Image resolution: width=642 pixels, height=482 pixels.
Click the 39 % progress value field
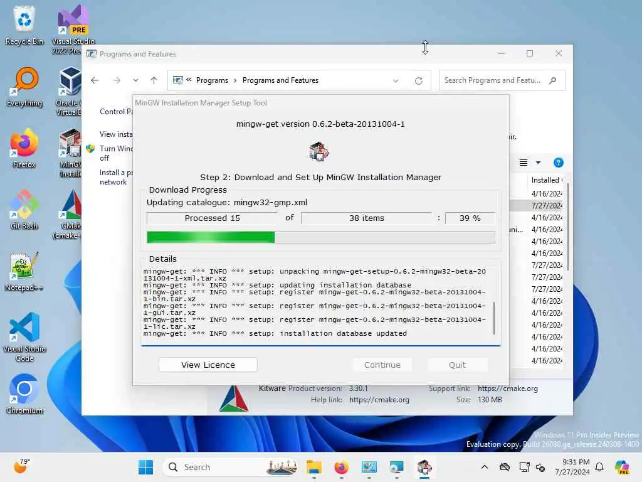tap(470, 218)
